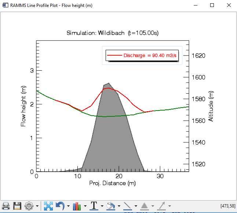Click the flow height tick label 3
237x213 pixels.
(x=32, y=70)
